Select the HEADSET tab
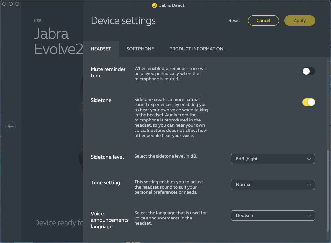This screenshot has width=331, height=243. point(101,49)
